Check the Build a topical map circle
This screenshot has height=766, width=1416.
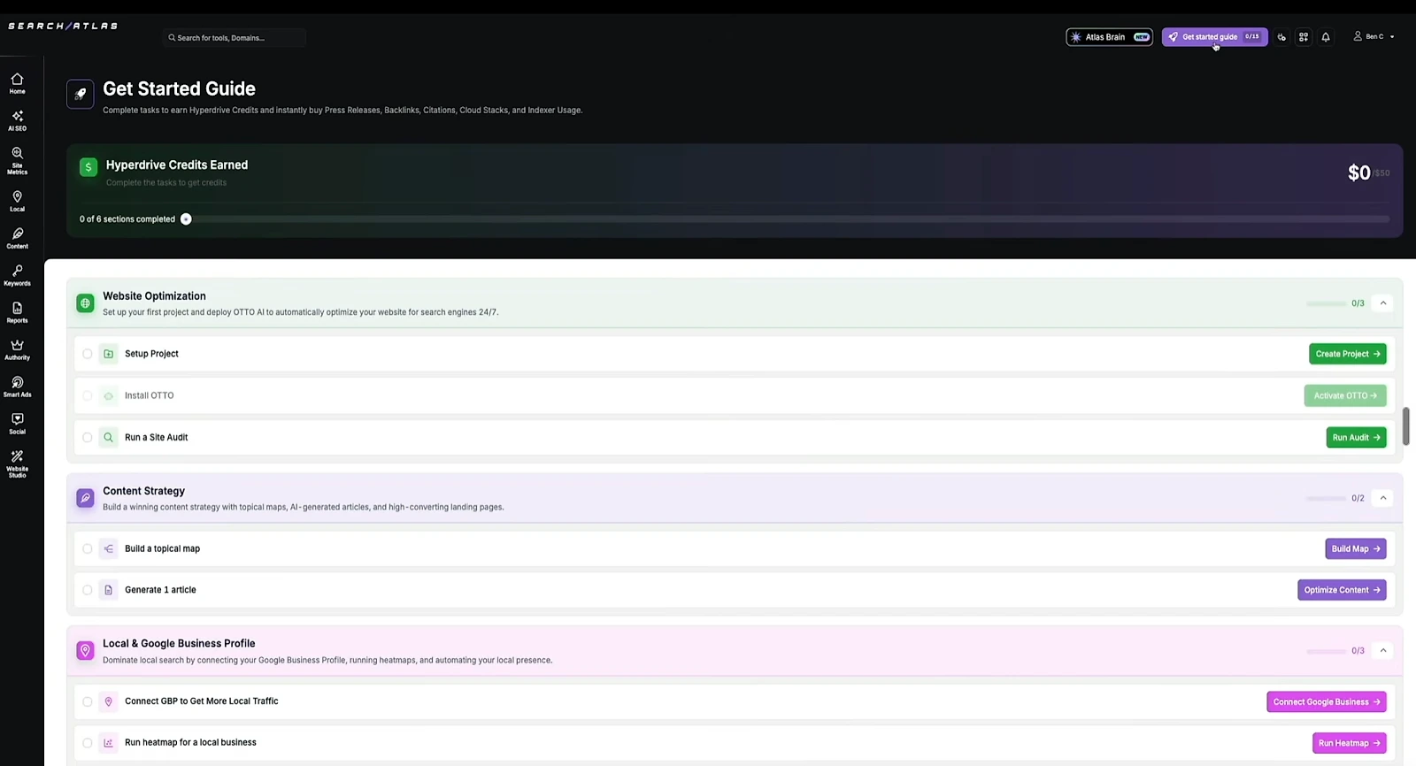pos(87,548)
